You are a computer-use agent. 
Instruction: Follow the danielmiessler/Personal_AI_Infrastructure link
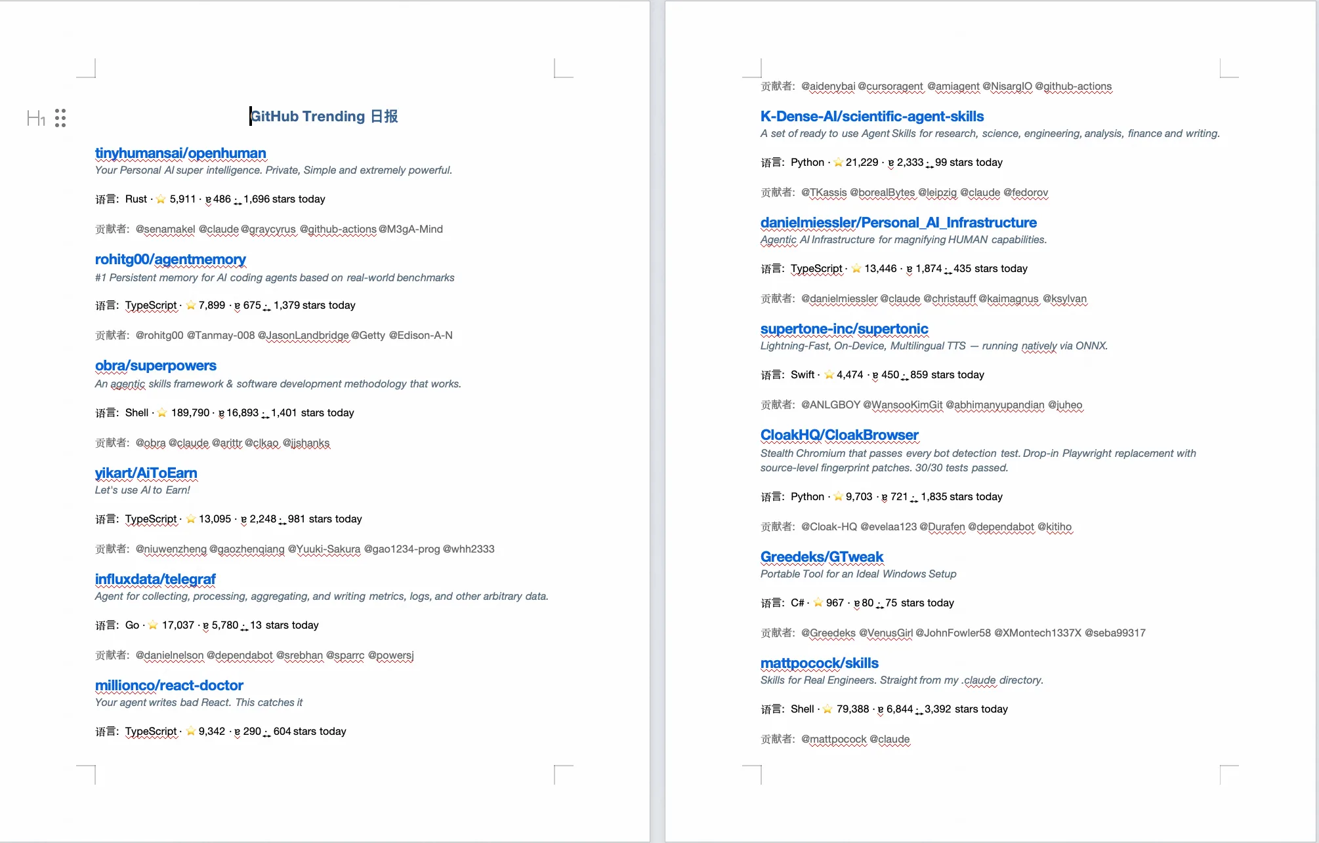[x=898, y=222]
